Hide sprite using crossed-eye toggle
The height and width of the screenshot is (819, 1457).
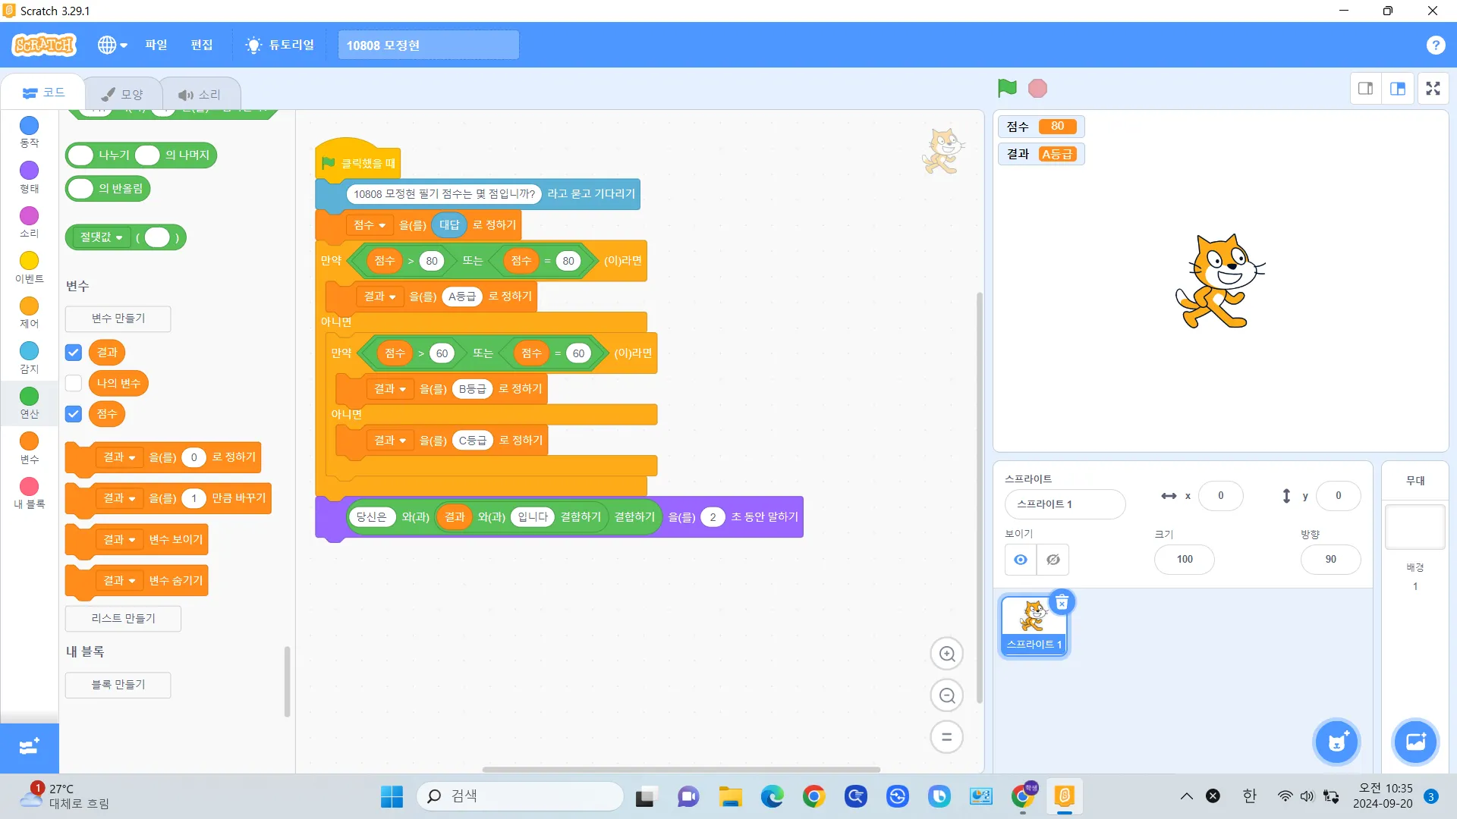point(1053,560)
